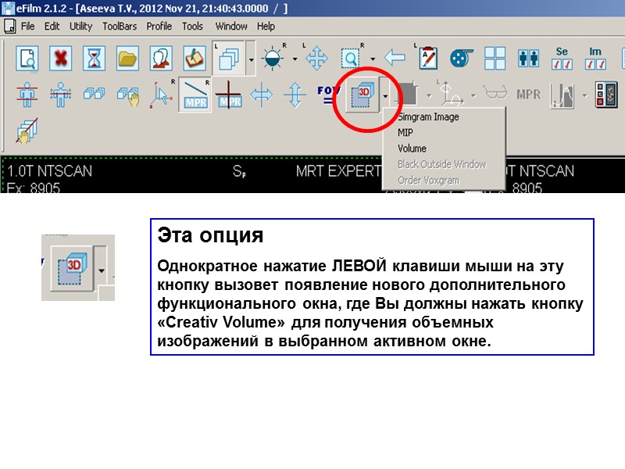Click the film reel cine icon

coord(461,59)
